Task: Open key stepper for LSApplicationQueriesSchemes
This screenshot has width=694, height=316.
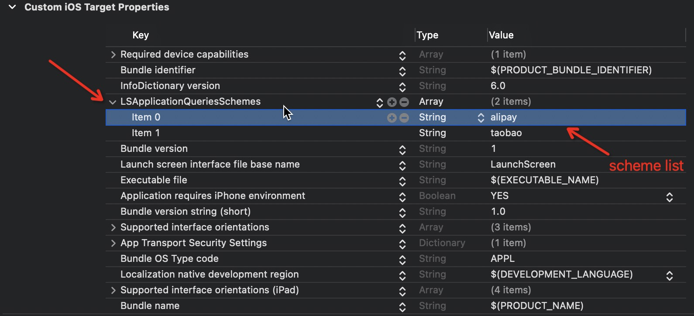Action: (379, 102)
